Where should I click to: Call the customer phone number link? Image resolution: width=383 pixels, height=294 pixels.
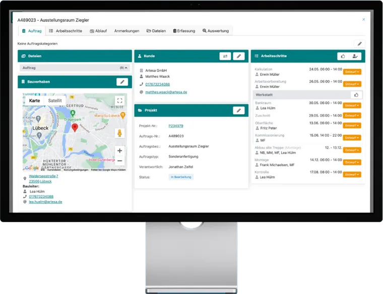click(158, 84)
